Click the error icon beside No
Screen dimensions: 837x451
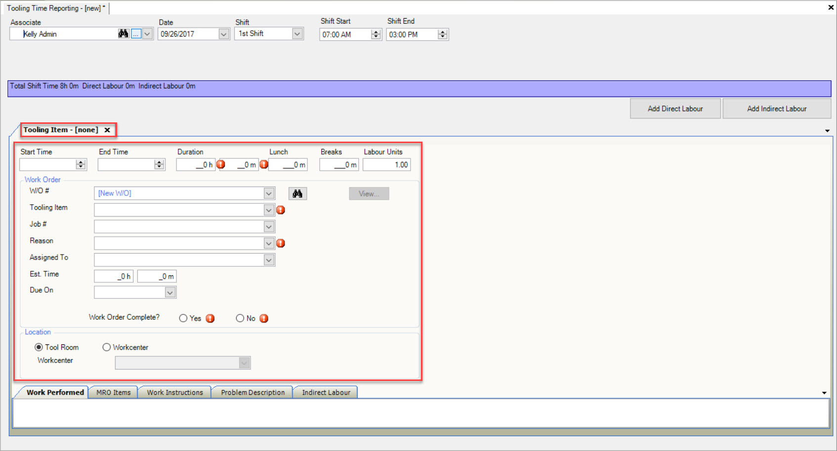pos(264,318)
